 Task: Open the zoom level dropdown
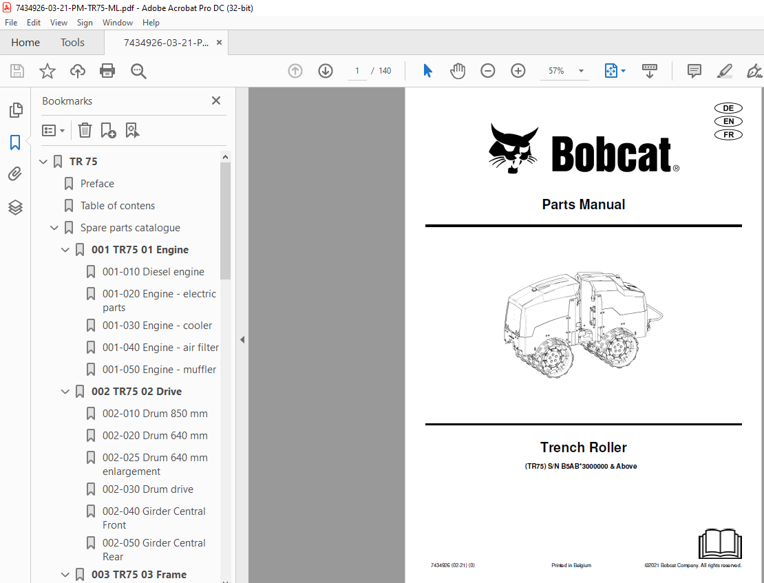coord(581,71)
